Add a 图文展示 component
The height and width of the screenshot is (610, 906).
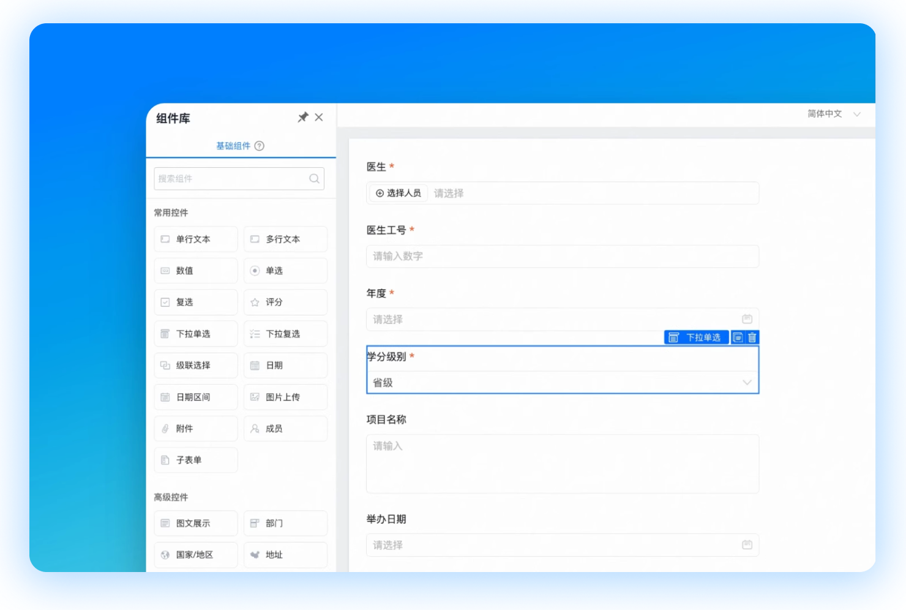[x=196, y=524]
